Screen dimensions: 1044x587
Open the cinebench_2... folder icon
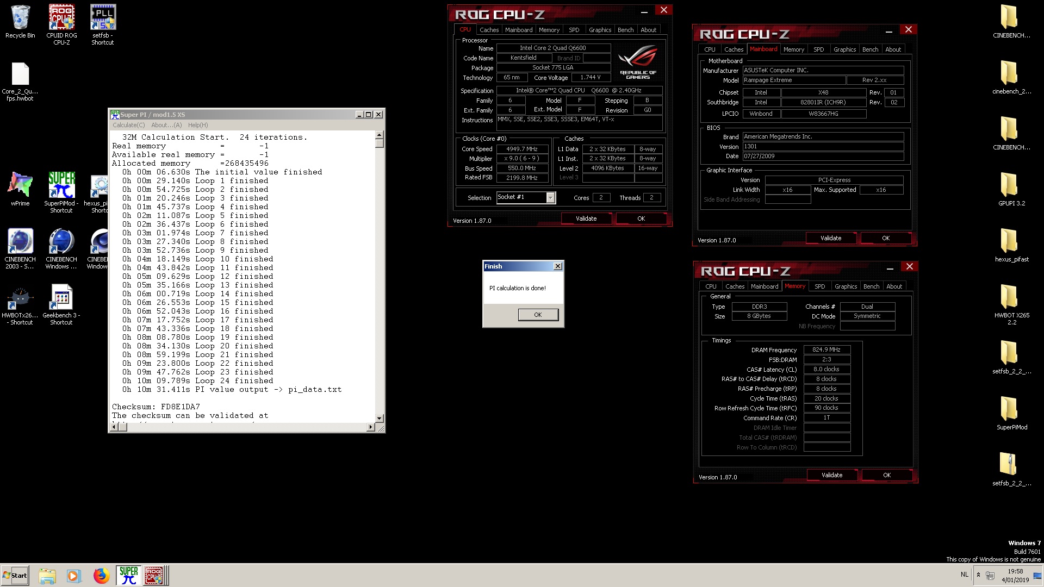point(1011,77)
